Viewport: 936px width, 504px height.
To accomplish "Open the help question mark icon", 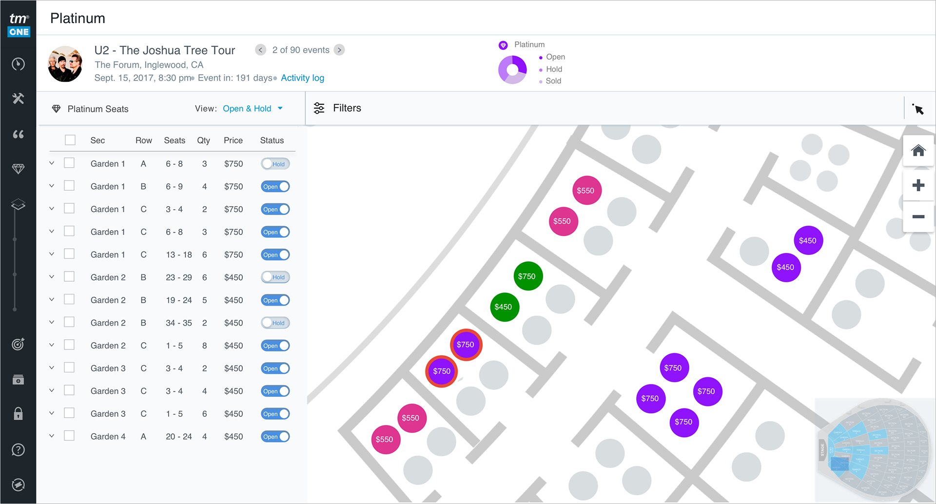I will coord(18,449).
